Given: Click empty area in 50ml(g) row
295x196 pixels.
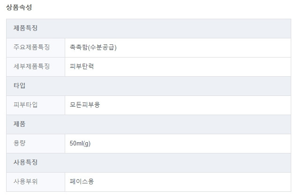Looking at the screenshot, I should 190,144.
